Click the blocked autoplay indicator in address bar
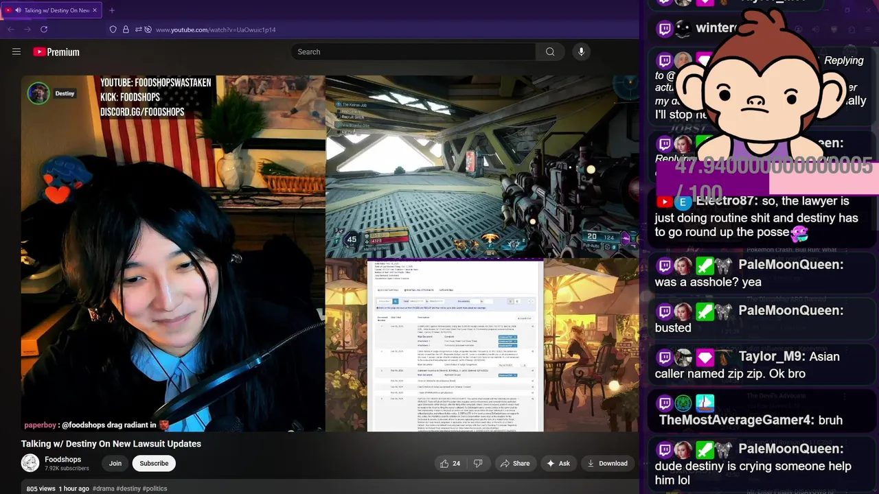Viewport: 879px width, 494px height. click(x=148, y=30)
